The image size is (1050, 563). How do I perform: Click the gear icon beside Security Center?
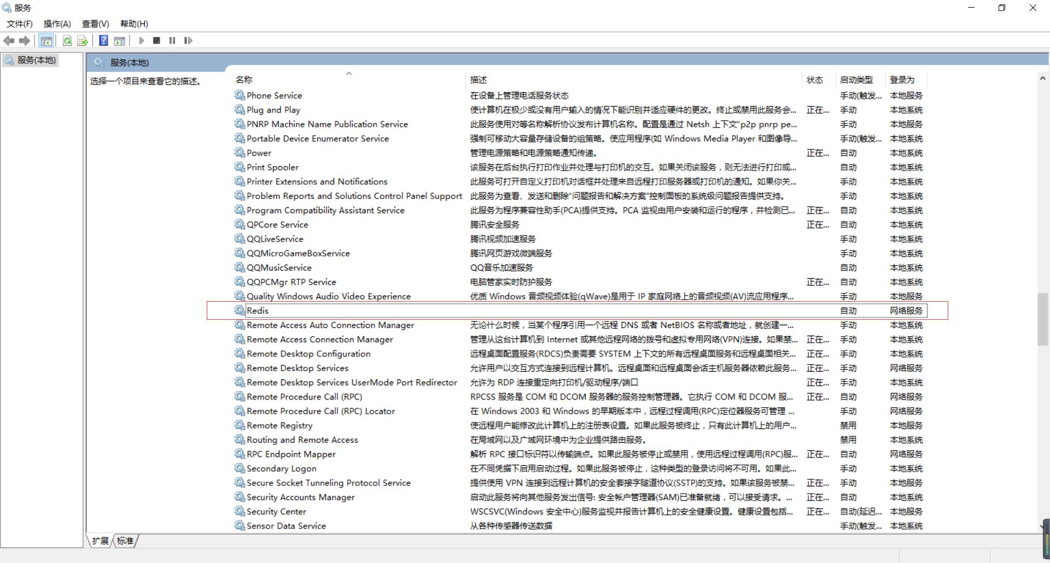[240, 511]
